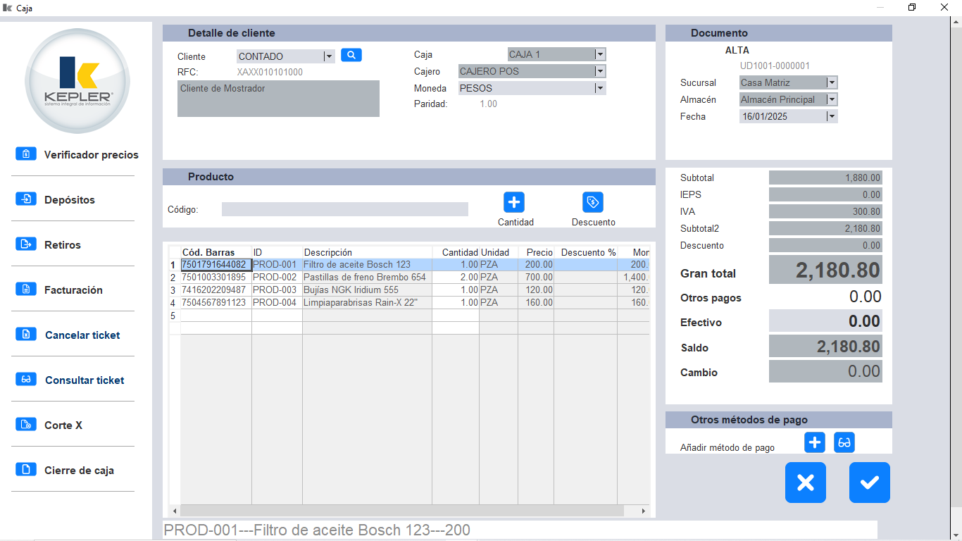This screenshot has height=541, width=962.
Task: Cancel the transaction with the X button
Action: [806, 483]
